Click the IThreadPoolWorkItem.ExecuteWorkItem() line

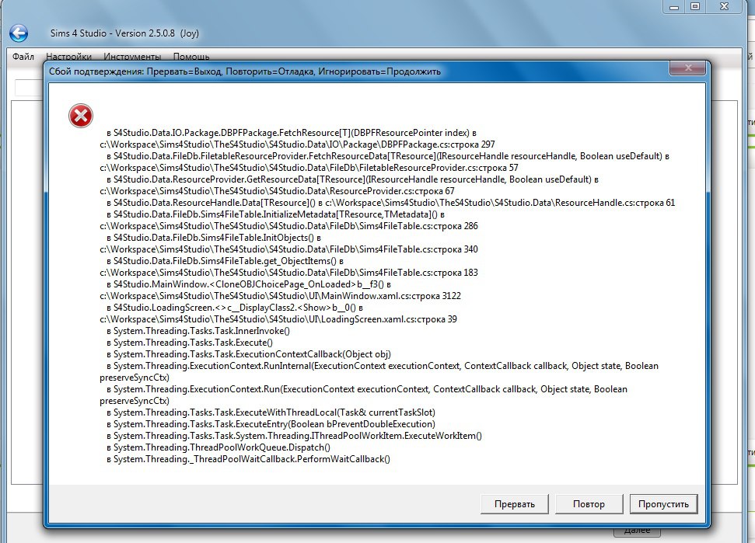tap(294, 436)
